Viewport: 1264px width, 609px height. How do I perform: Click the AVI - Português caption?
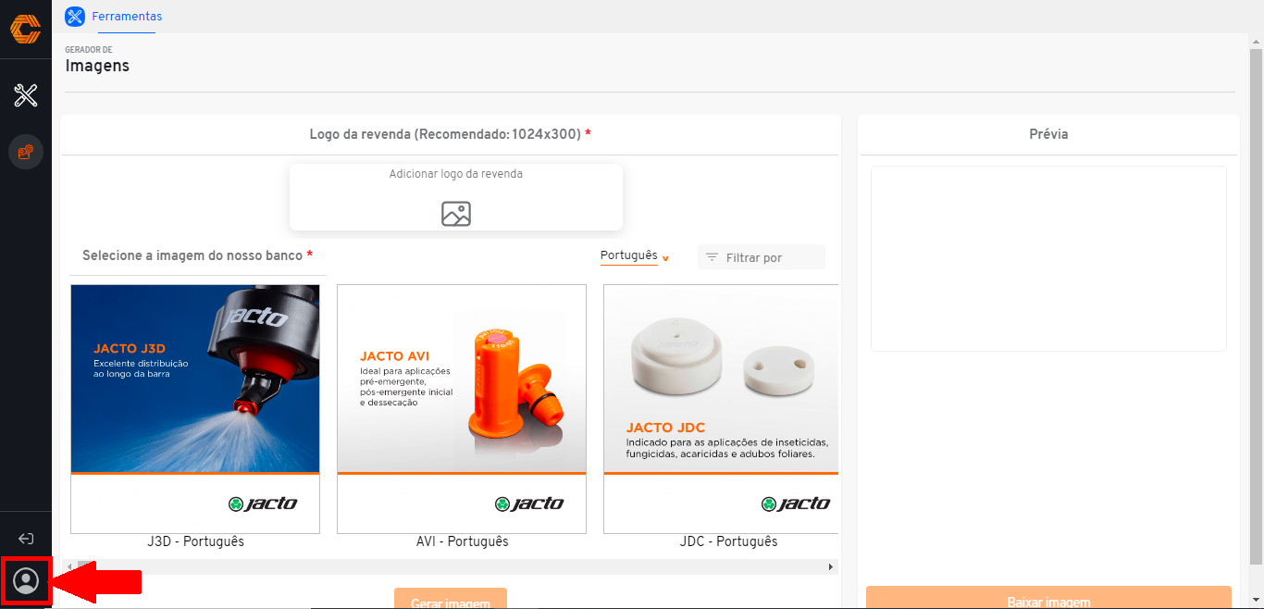point(462,541)
